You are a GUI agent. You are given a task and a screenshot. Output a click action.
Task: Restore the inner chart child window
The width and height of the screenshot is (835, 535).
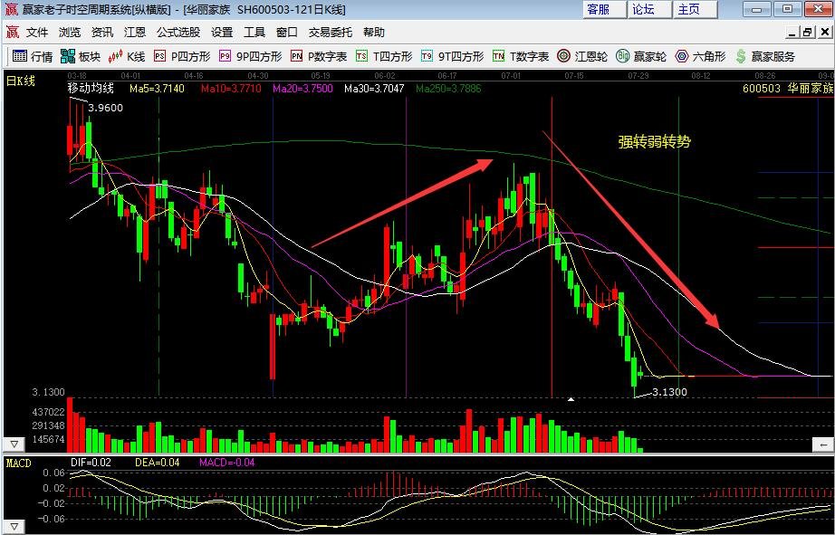[808, 33]
